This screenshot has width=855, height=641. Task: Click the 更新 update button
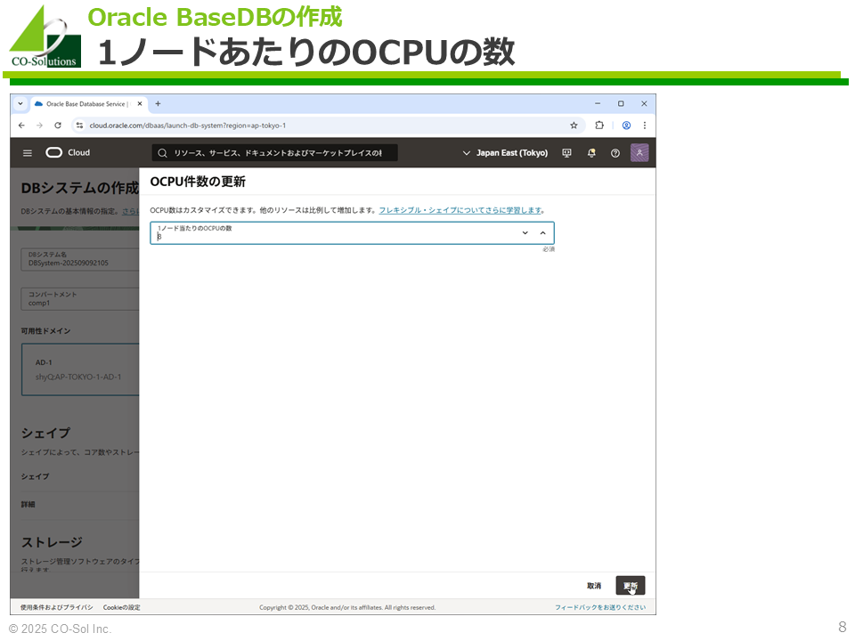[631, 586]
